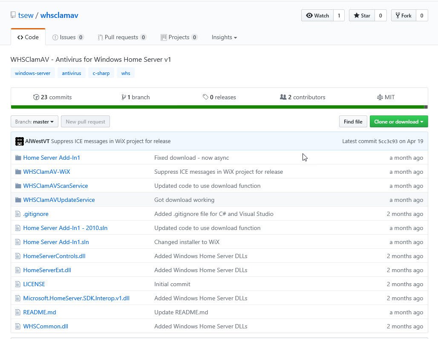This screenshot has width=438, height=339.
Task: Click the people icon next to contributors
Action: (283, 97)
